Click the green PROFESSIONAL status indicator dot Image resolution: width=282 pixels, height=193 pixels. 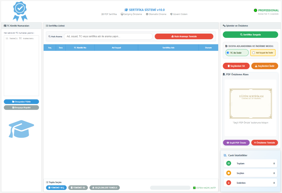click(x=255, y=10)
